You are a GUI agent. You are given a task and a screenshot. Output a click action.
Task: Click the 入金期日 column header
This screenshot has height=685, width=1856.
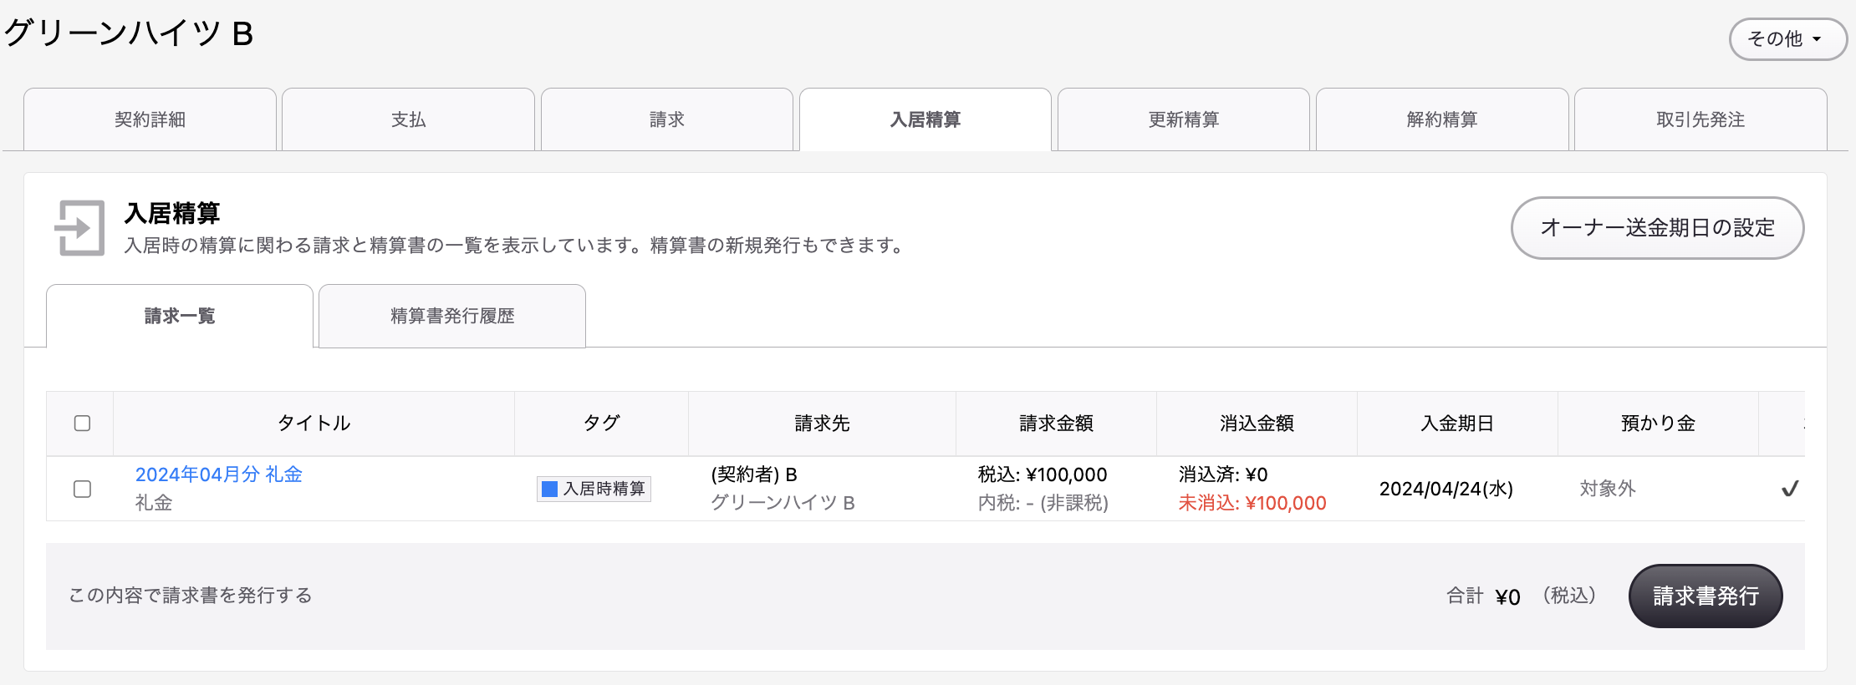(1456, 424)
